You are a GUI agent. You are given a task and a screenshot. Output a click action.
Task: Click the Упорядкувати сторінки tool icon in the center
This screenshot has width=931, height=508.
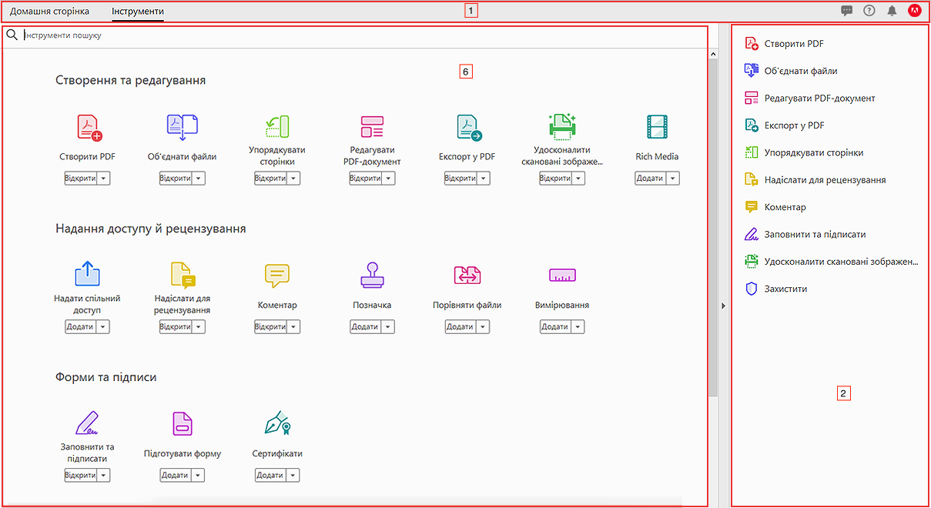pyautogui.click(x=277, y=127)
